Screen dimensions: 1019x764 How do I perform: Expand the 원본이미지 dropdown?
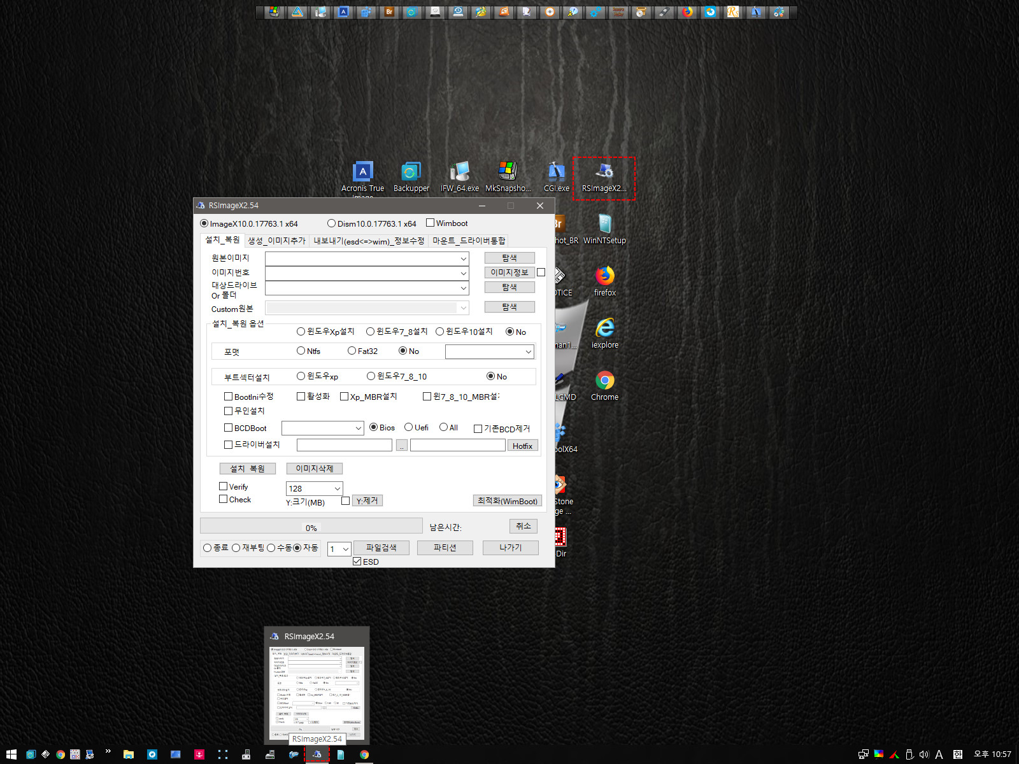click(463, 258)
